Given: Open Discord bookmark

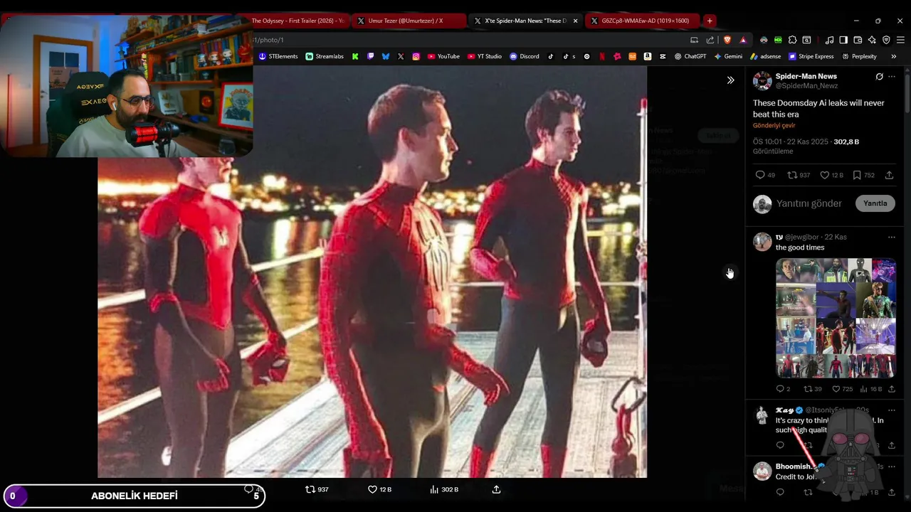Looking at the screenshot, I should click(x=525, y=56).
